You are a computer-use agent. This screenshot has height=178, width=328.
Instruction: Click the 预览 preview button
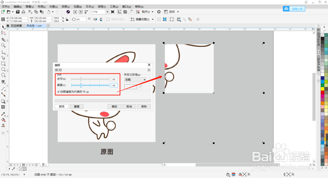point(62,107)
